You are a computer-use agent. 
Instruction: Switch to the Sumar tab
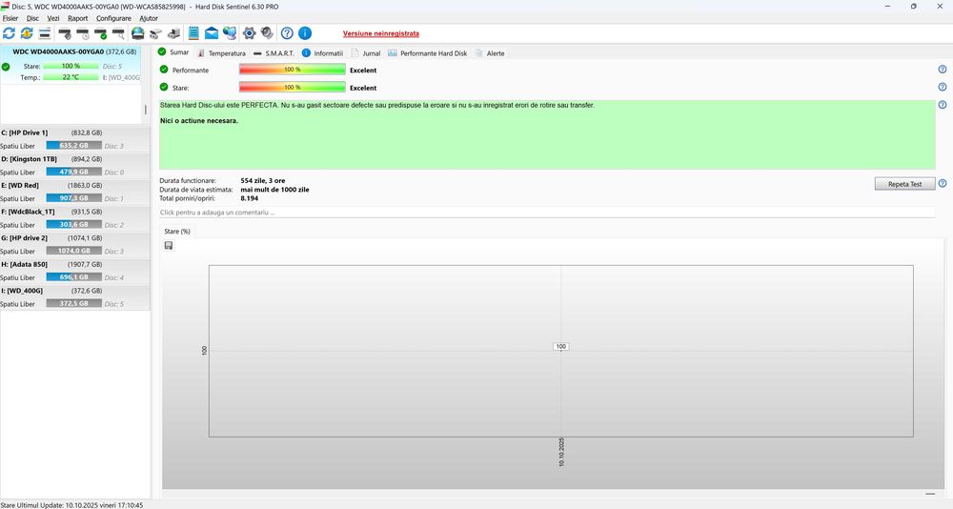[173, 52]
